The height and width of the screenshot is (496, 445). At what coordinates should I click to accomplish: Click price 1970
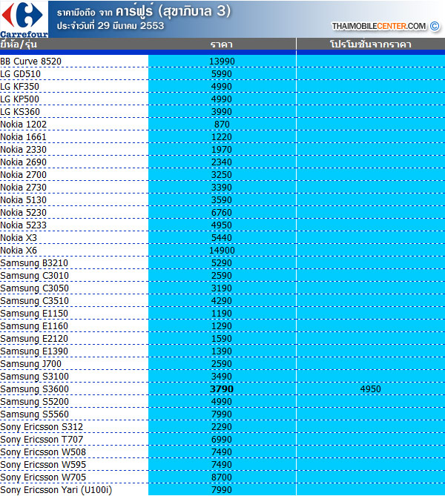[x=222, y=150]
